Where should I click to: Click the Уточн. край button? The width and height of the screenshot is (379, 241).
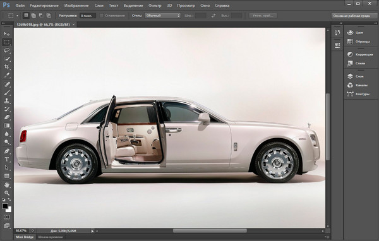pos(263,15)
